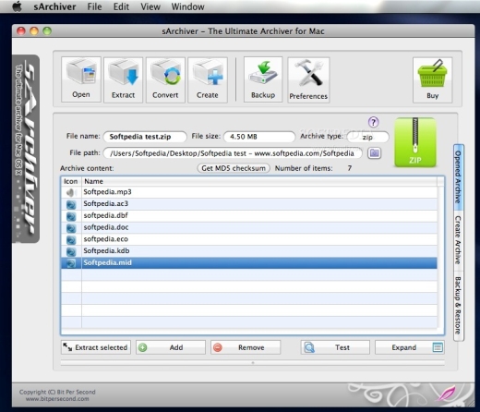Image resolution: width=480 pixels, height=412 pixels.
Task: Click the Archive type field showing zip
Action: [x=367, y=137]
